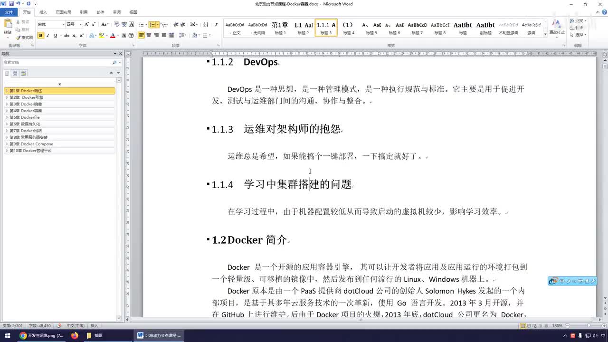This screenshot has height=342, width=608.
Task: Open Firefox from the Windows taskbar
Action: (75, 335)
